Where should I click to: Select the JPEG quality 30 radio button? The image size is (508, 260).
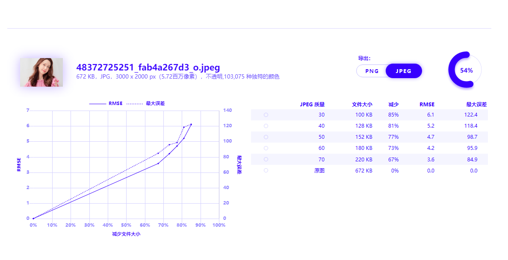[266, 115]
